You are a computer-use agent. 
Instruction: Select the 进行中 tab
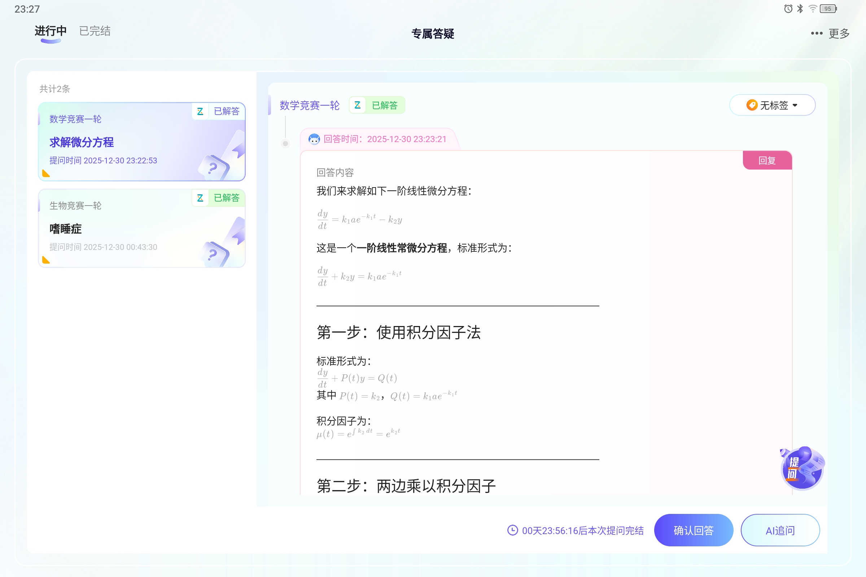coord(50,31)
